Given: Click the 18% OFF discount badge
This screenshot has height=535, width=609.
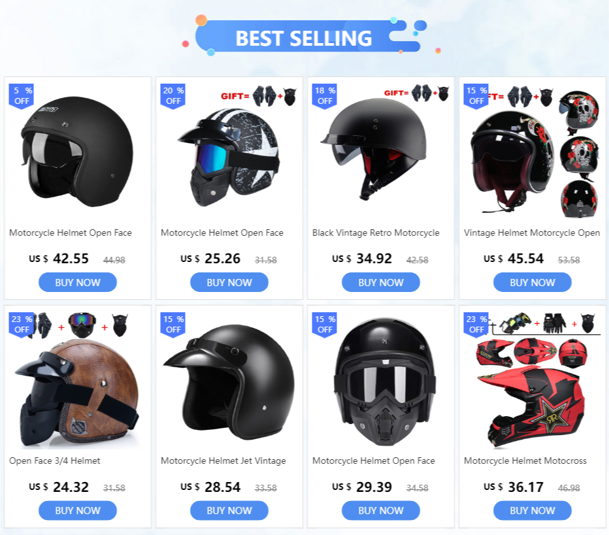Looking at the screenshot, I should (324, 96).
